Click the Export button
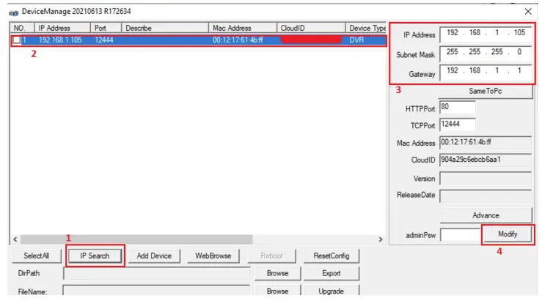 332,273
